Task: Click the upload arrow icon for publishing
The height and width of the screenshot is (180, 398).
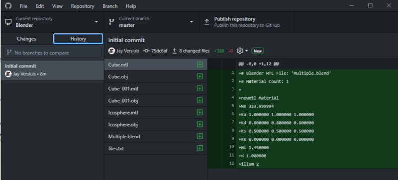Action: coord(207,22)
